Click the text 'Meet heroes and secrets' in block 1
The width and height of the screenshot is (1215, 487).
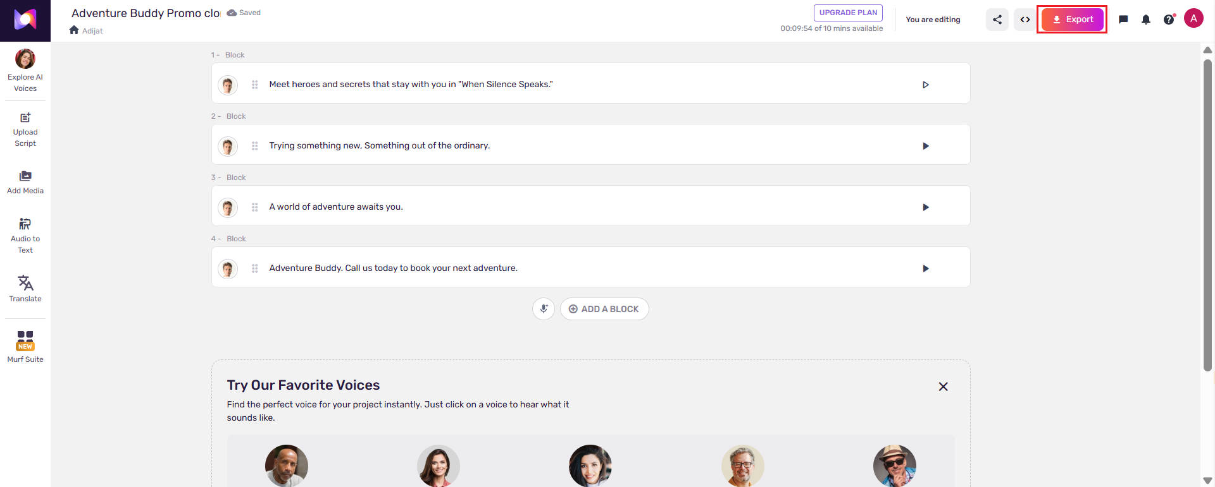click(x=411, y=85)
